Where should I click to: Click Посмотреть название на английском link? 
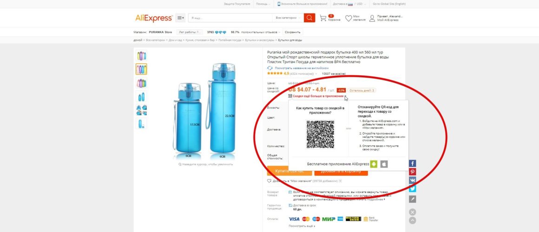[302, 68]
